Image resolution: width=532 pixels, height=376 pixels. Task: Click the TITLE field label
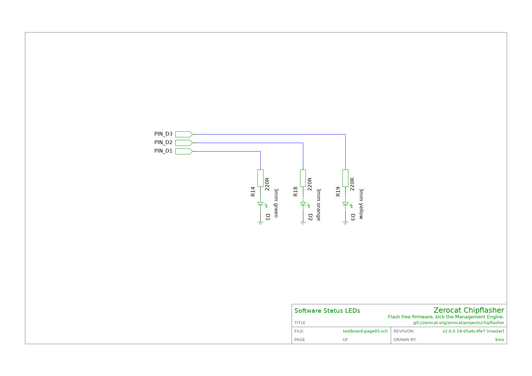[x=300, y=323]
